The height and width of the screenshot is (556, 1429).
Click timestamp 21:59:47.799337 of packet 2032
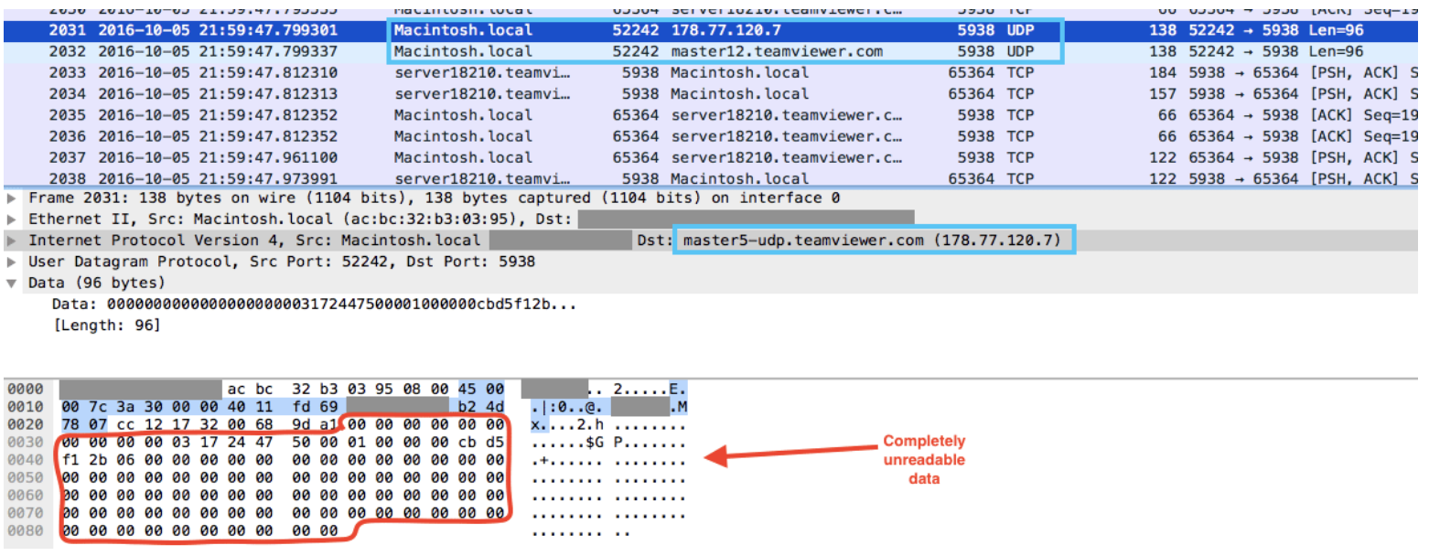(x=218, y=51)
